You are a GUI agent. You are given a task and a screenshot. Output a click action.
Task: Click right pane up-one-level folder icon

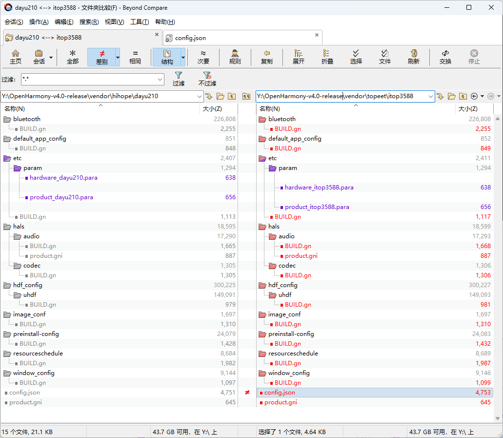463,96
